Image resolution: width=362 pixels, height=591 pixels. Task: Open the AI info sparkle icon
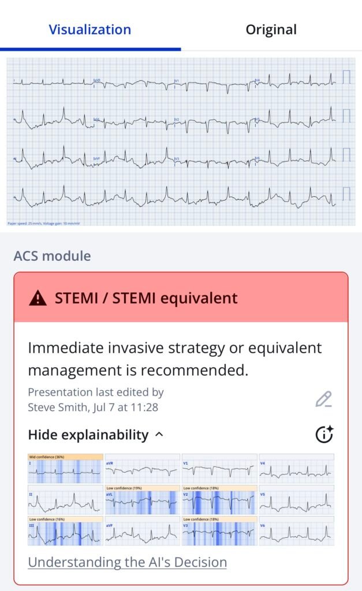point(325,435)
